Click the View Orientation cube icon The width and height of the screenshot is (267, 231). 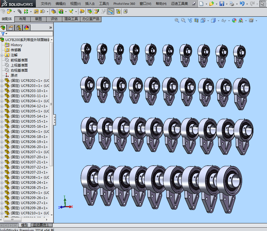coord(203,20)
